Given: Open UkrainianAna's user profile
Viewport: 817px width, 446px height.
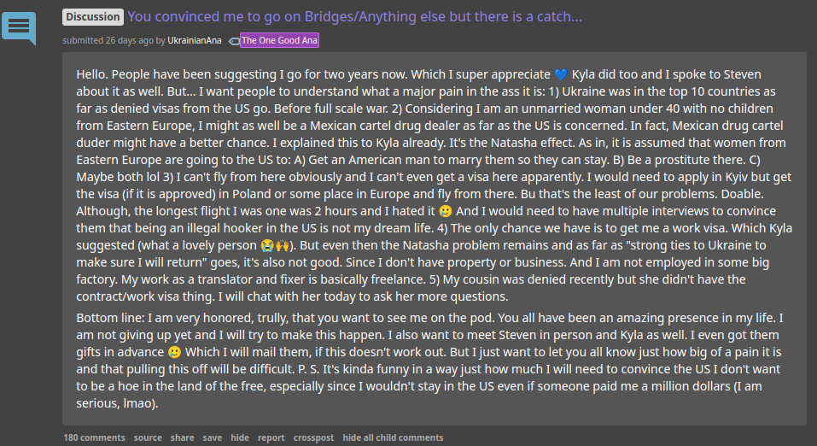Looking at the screenshot, I should (x=193, y=40).
